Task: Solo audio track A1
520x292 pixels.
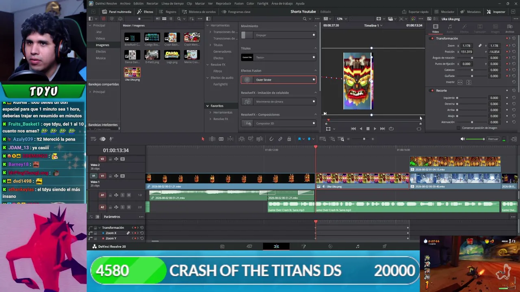Action: click(x=122, y=195)
